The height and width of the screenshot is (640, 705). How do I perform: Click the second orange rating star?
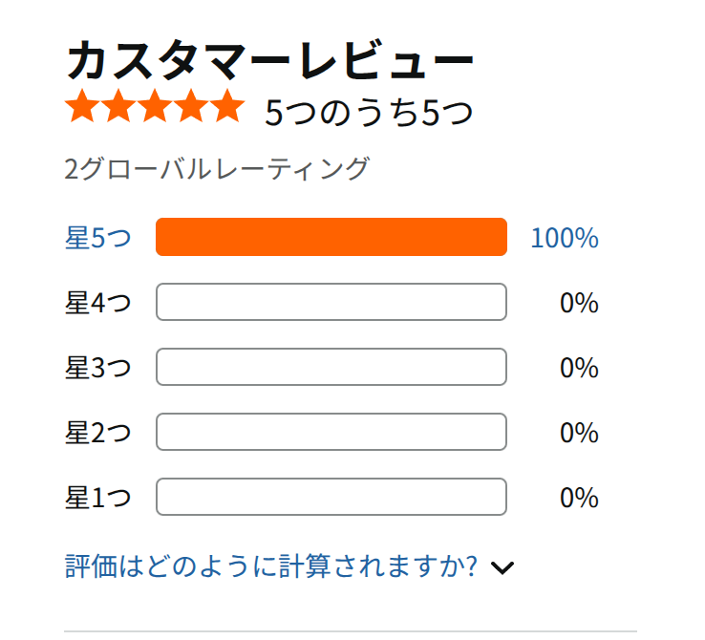(x=119, y=106)
